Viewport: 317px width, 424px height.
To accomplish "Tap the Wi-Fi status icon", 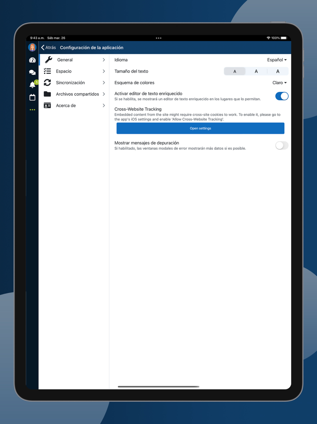I will pos(269,38).
